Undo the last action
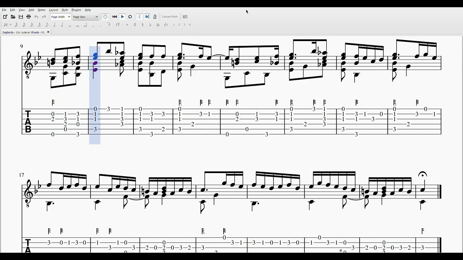The height and width of the screenshot is (260, 463). click(36, 17)
